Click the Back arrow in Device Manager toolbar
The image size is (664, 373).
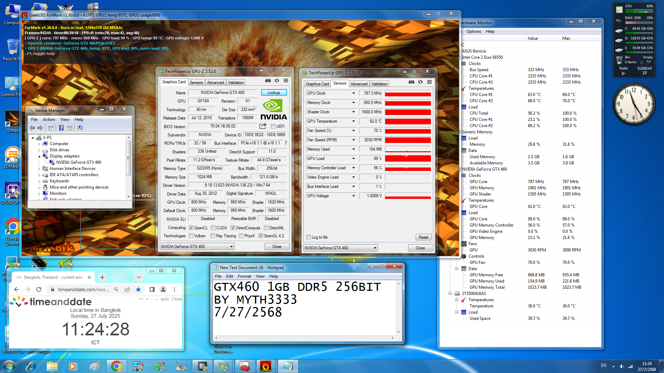pos(32,128)
